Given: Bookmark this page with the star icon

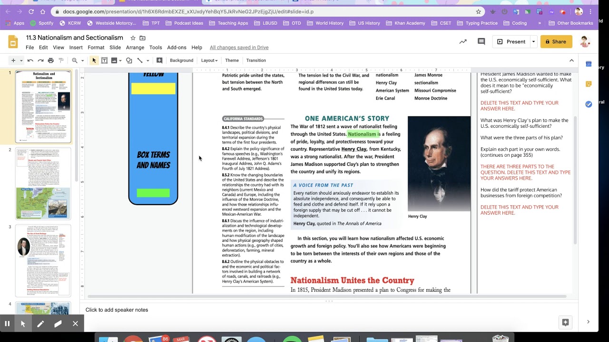Looking at the screenshot, I should pos(479,11).
